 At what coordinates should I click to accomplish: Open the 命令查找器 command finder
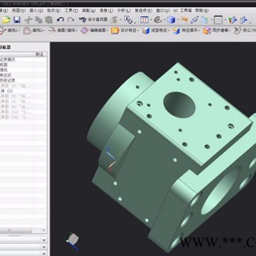pos(93,20)
